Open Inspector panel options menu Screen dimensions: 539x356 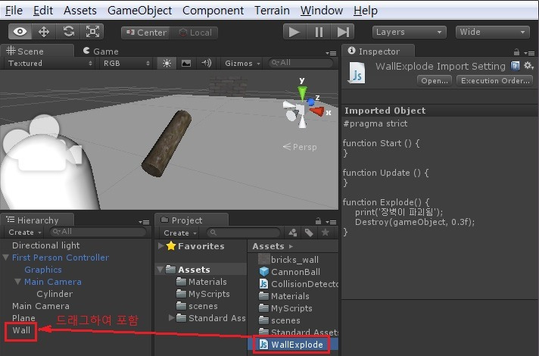[529, 53]
